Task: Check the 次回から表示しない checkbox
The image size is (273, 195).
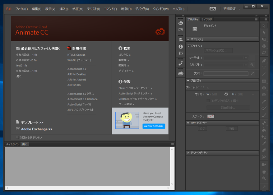Action: [17, 137]
